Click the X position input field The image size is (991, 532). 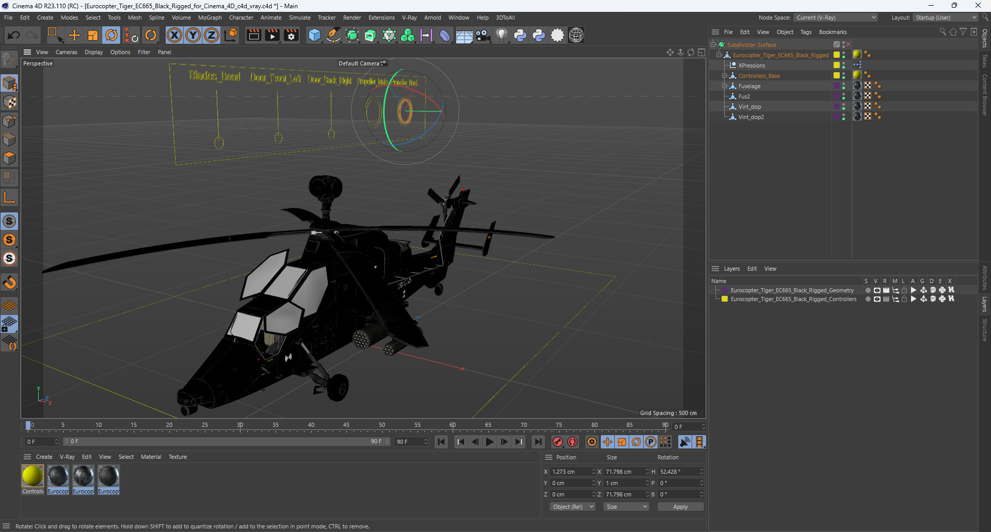tap(573, 472)
